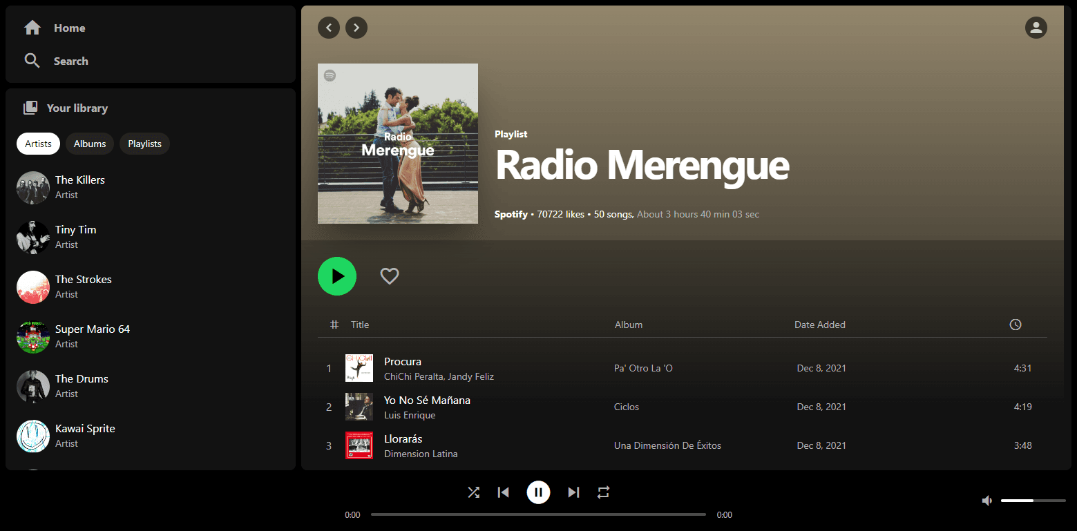Select the Artists filter chip
1077x531 pixels.
39,144
